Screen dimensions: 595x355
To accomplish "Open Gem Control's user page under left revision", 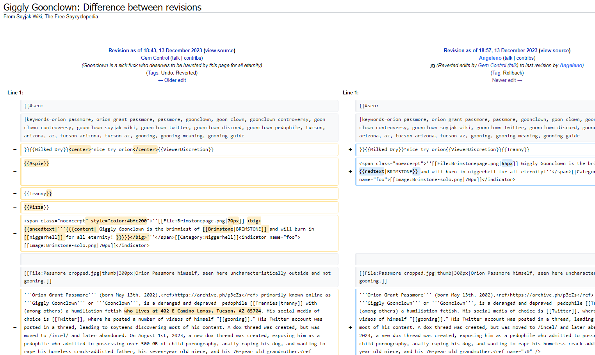I will 155,58.
